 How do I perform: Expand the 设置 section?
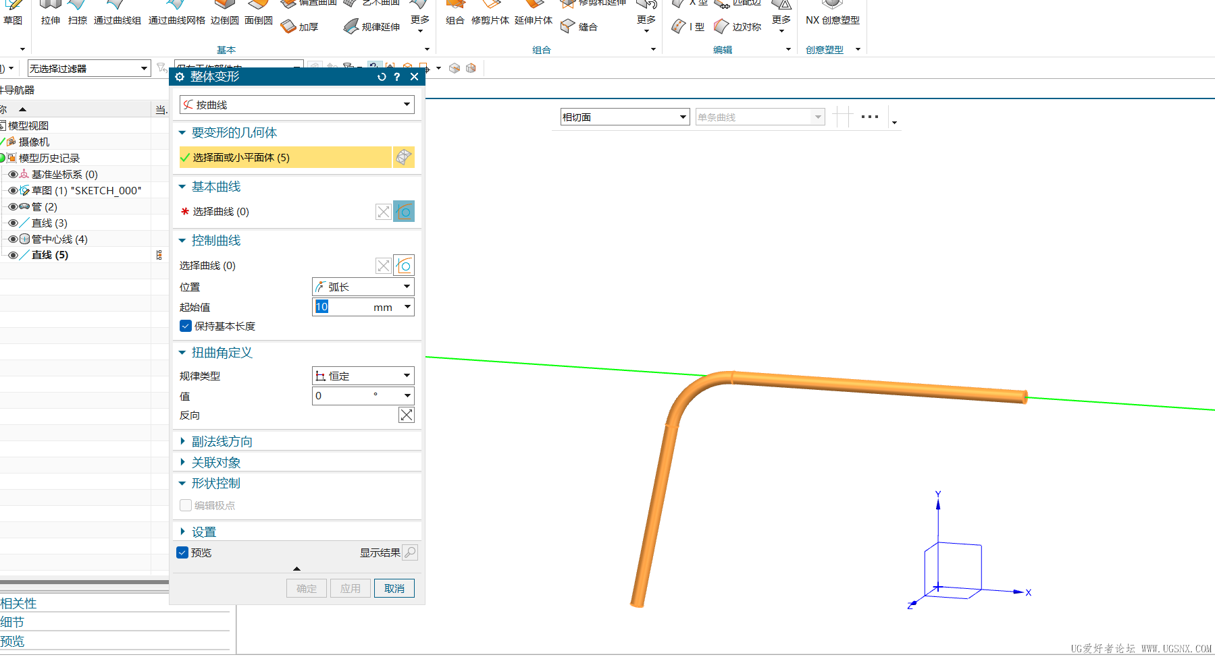coord(203,532)
